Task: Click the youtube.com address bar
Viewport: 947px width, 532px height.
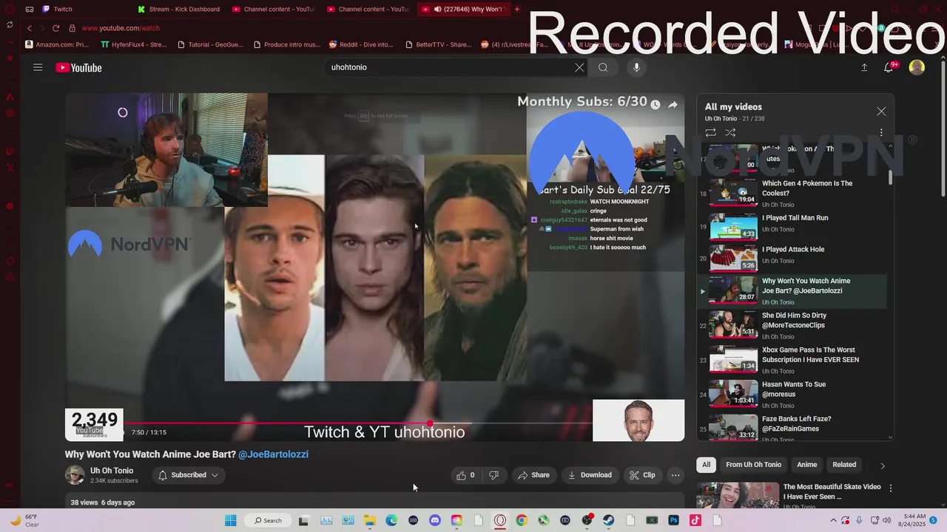Action: [121, 28]
